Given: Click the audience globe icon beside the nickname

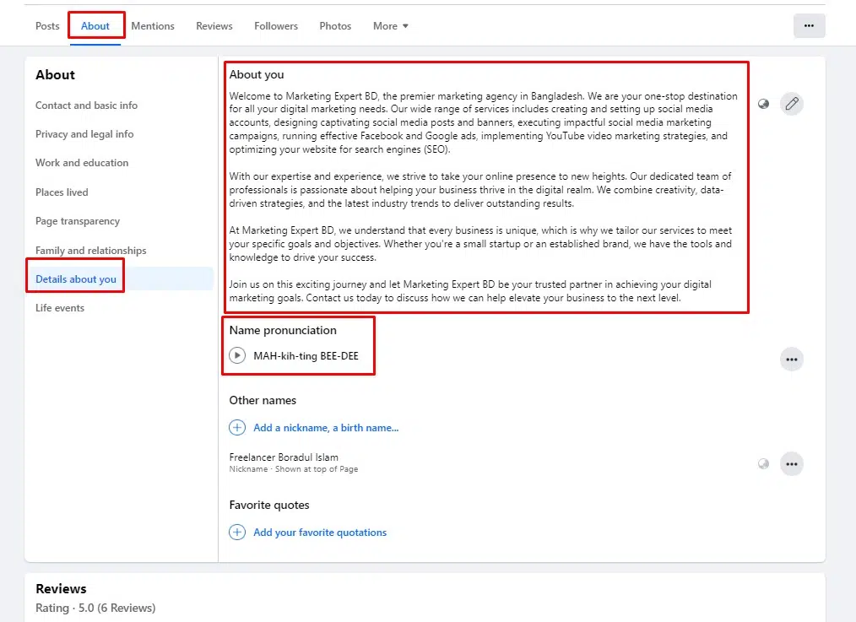Looking at the screenshot, I should point(764,464).
